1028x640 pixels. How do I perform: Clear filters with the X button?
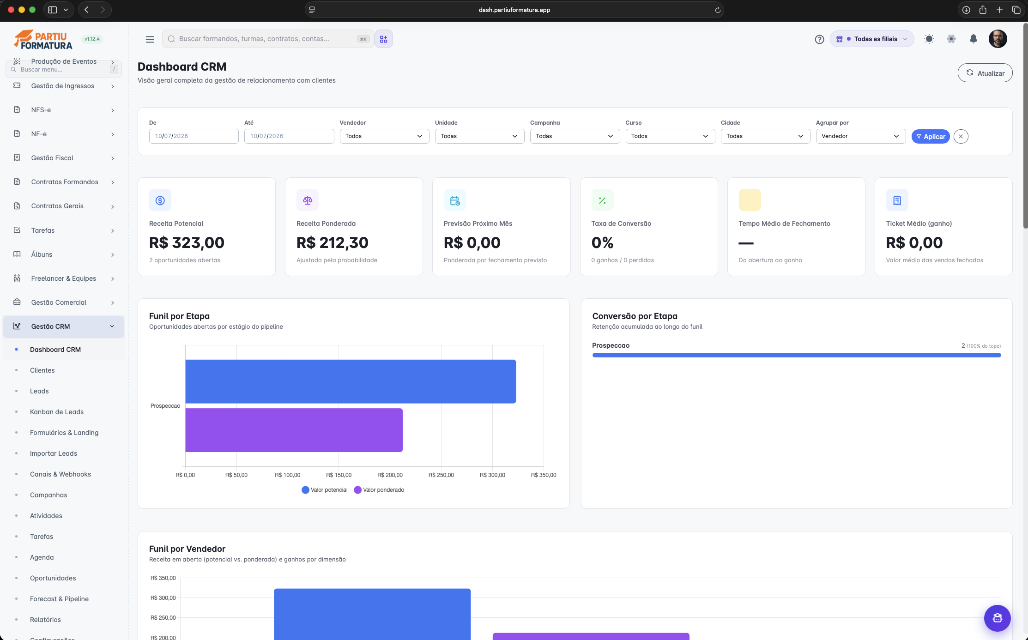click(x=961, y=136)
